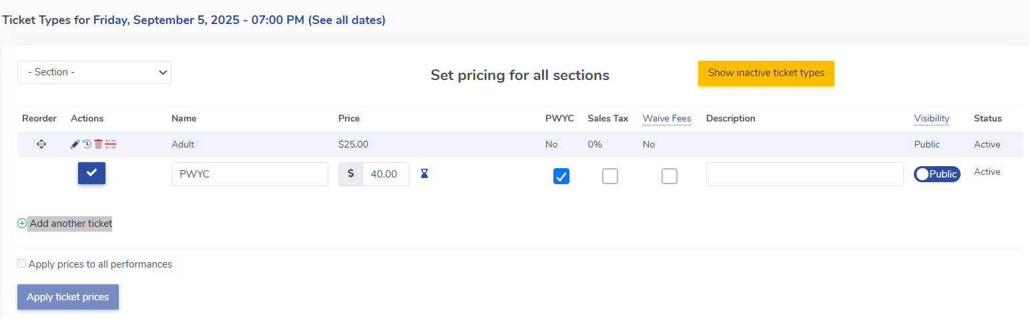Image resolution: width=1030 pixels, height=319 pixels.
Task: Focus the ticket Description text field
Action: pyautogui.click(x=804, y=174)
